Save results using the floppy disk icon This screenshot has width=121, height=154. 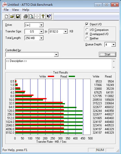(18, 16)
